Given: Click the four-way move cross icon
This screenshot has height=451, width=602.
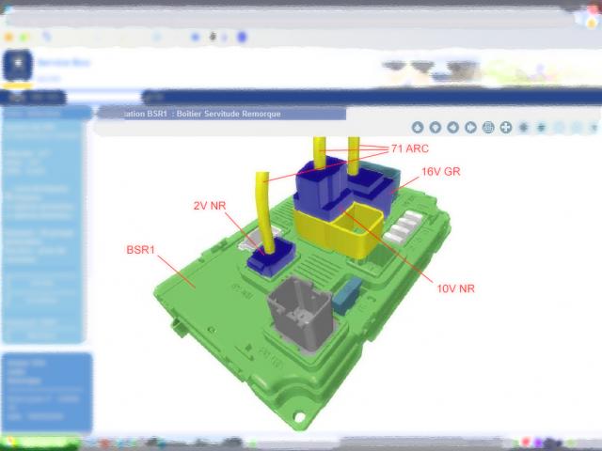Looking at the screenshot, I should [x=506, y=128].
